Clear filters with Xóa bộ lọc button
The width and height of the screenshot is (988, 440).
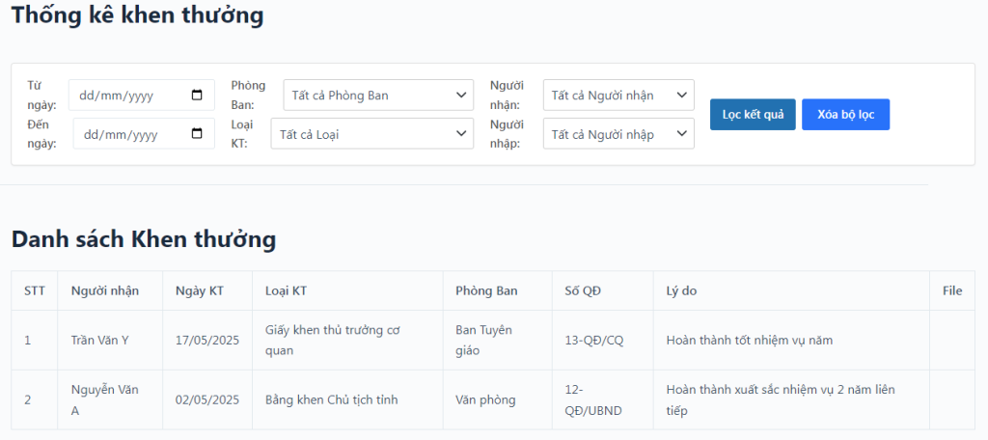click(x=845, y=115)
